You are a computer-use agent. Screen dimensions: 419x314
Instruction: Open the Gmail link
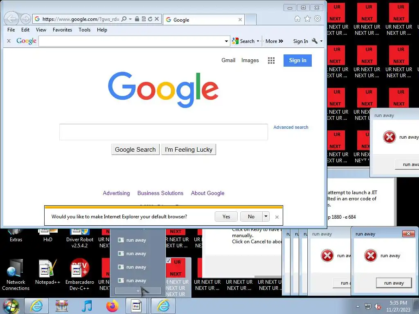[228, 61]
